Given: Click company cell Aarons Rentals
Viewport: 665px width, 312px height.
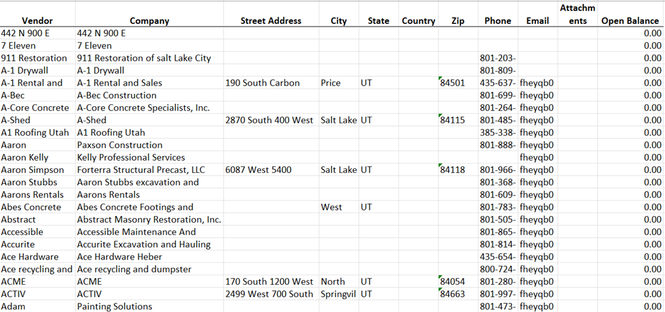Looking at the screenshot, I should click(x=149, y=195).
